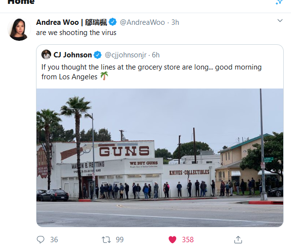Click the reply speech bubble icon
Image resolution: width=291 pixels, height=249 pixels.
pyautogui.click(x=40, y=240)
